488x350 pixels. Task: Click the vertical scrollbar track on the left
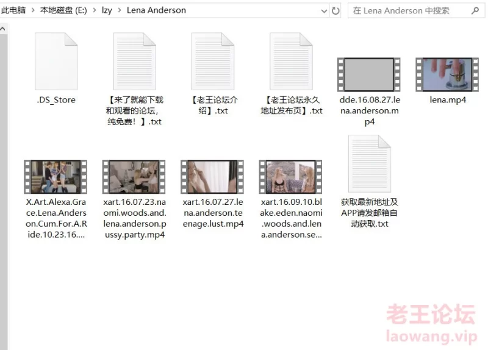coord(4,191)
